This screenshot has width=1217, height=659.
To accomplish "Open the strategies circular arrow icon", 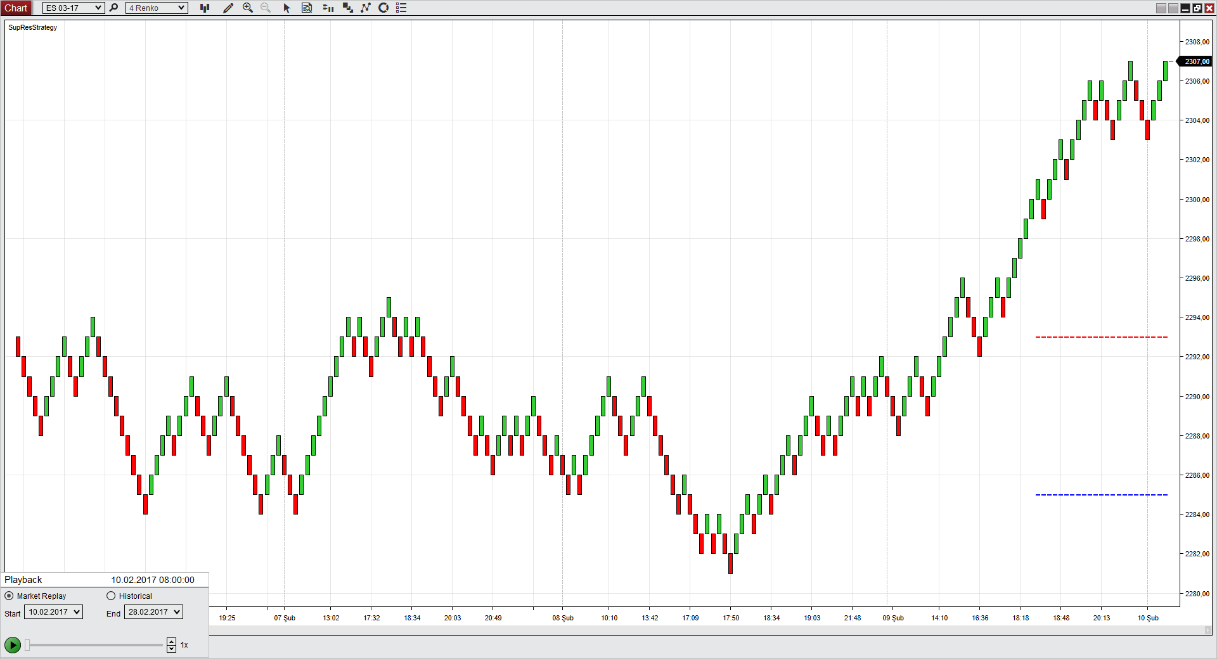I will pos(383,8).
